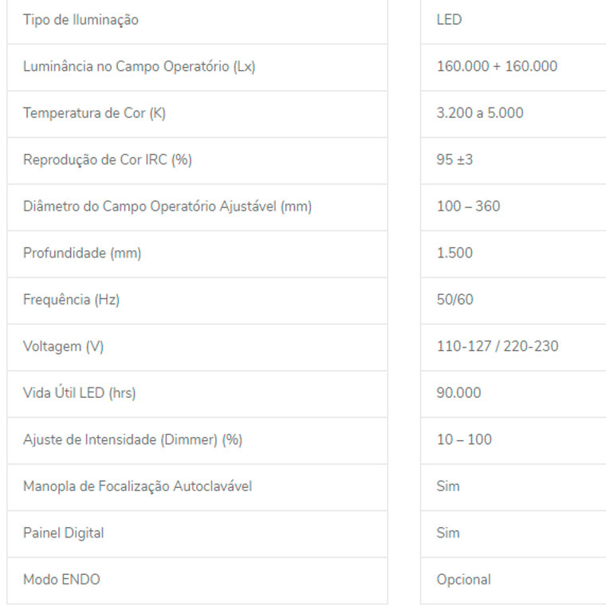Select the 'Tipo de Iluminação' label cell
The height and width of the screenshot is (606, 606).
[197, 21]
